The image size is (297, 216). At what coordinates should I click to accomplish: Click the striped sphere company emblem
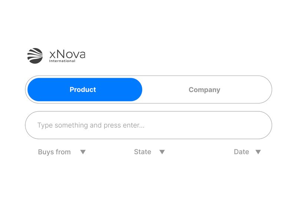pos(35,55)
